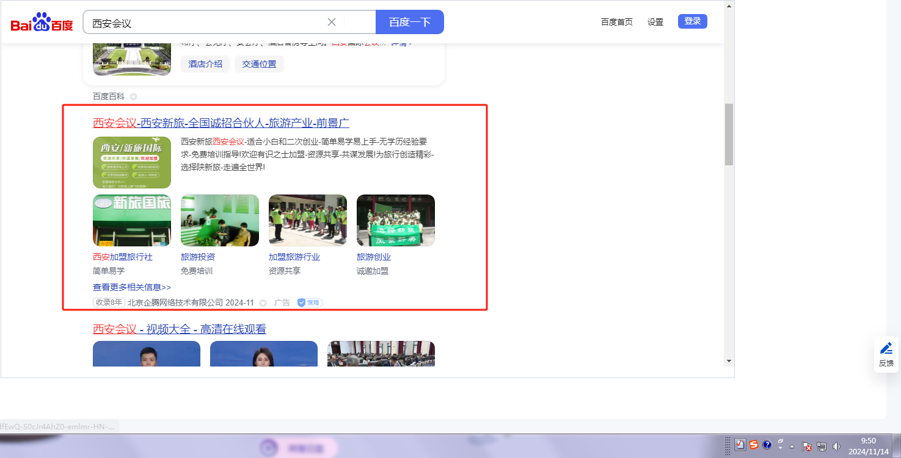
Task: Click the Sogou input method tray icon
Action: [754, 445]
